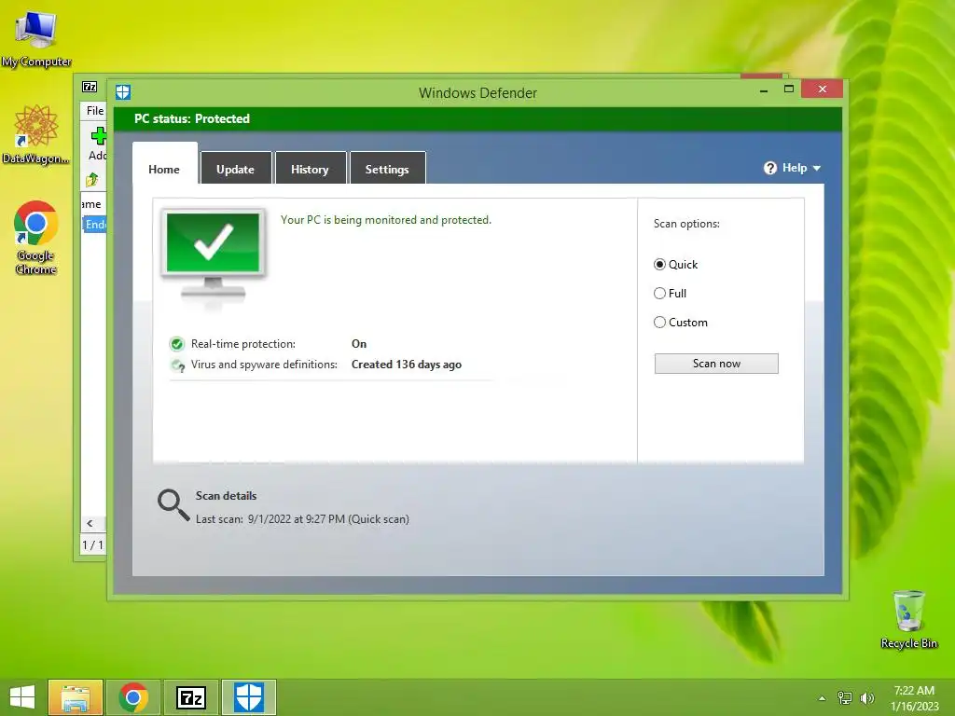955x716 pixels.
Task: Click the Real-time protection 'On' value
Action: (359, 344)
